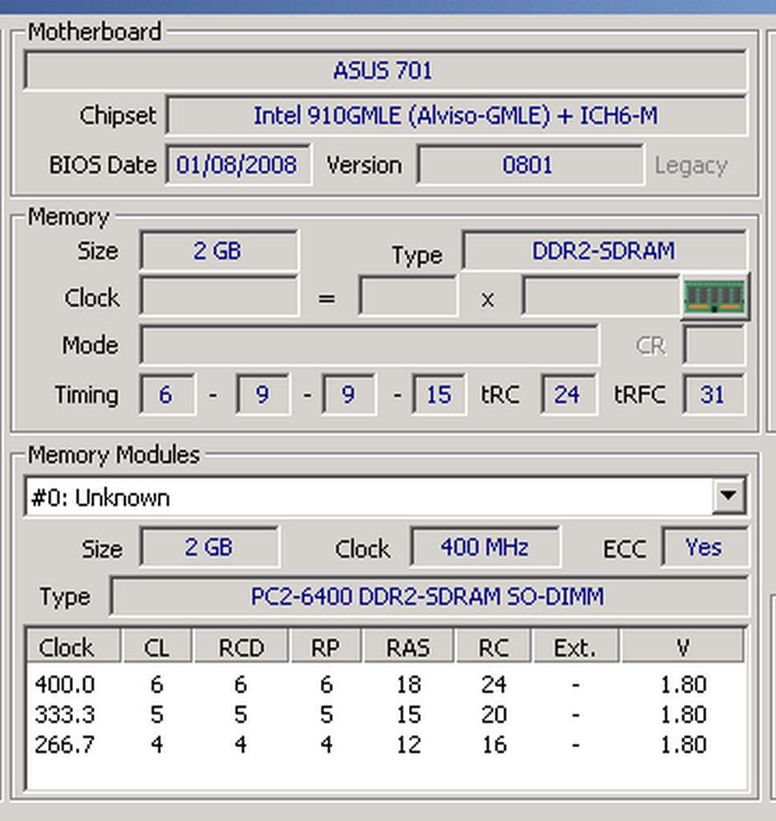Click the Legacy BIOS label
Viewport: 776px width, 821px height.
click(691, 164)
